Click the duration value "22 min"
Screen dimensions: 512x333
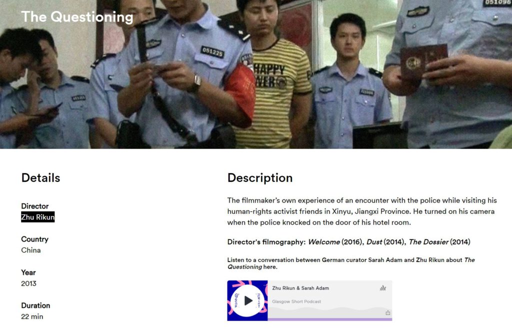coord(32,316)
